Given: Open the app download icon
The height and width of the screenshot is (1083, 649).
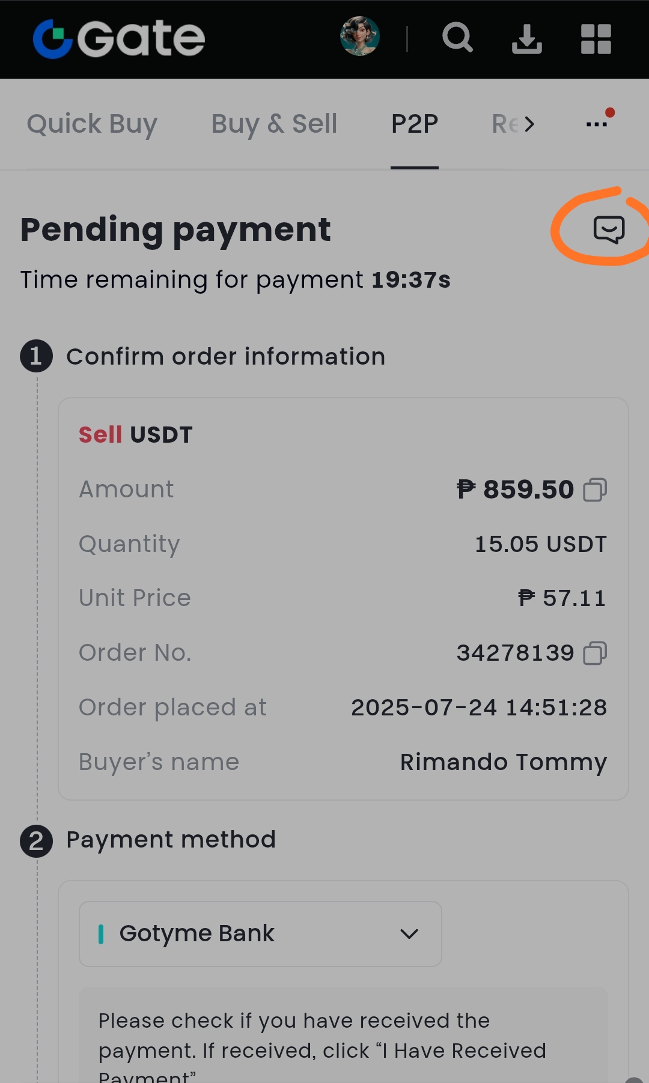Looking at the screenshot, I should pyautogui.click(x=527, y=39).
